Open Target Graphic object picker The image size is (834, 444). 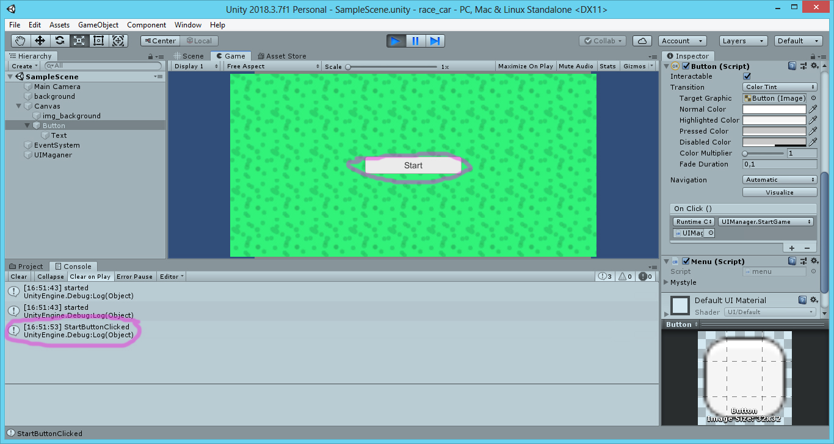coord(813,98)
